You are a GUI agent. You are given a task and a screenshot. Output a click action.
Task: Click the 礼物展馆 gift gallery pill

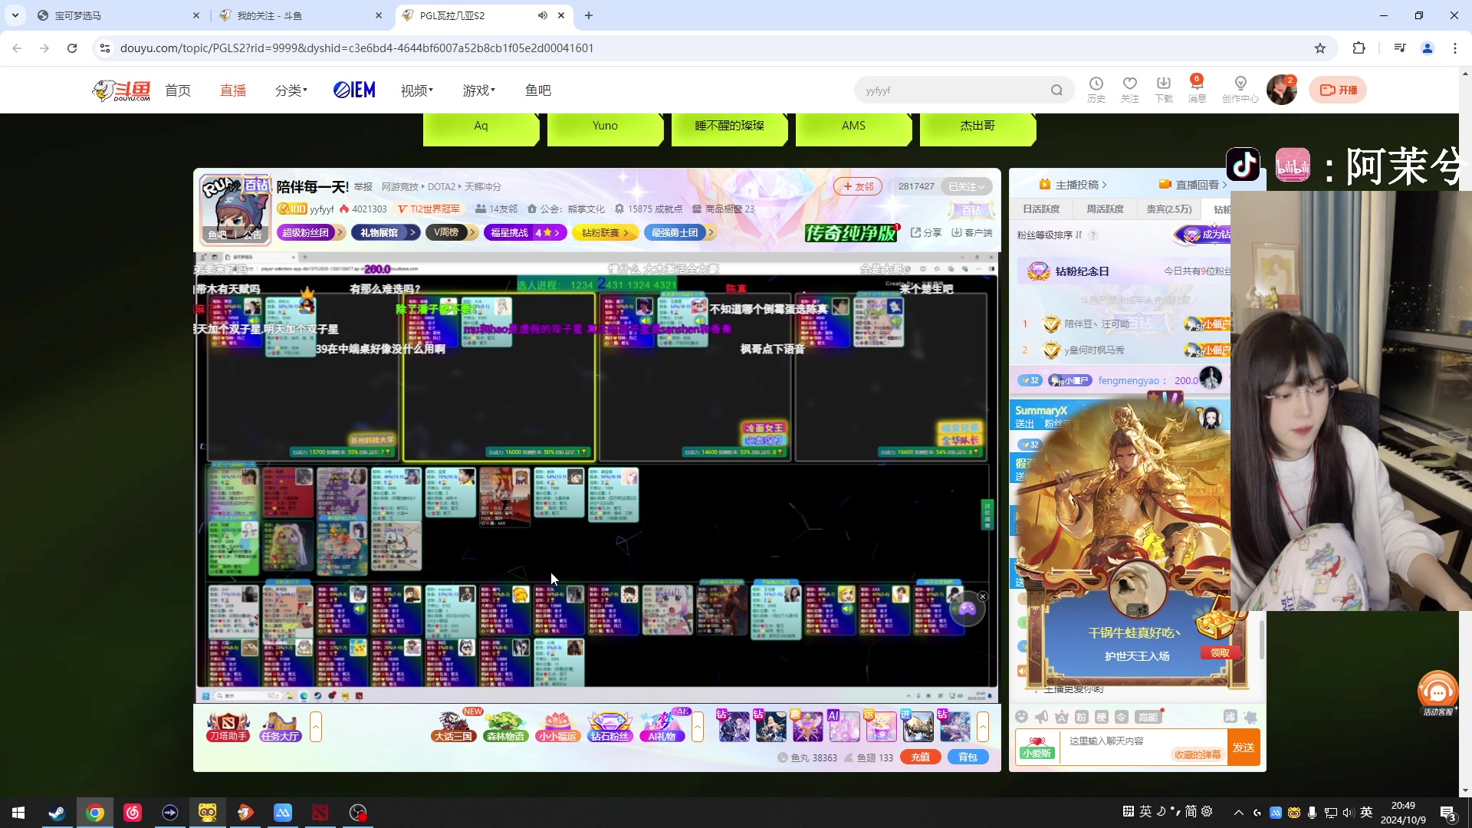(385, 232)
